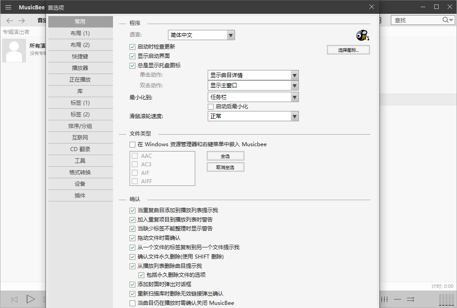The image size is (457, 308).
Task: Select the 所有演 artist avatar thumbnail
Action: (x=14, y=51)
